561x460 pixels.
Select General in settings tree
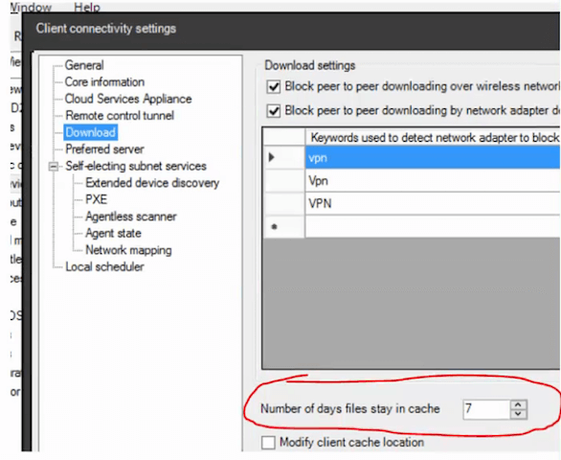(x=84, y=65)
